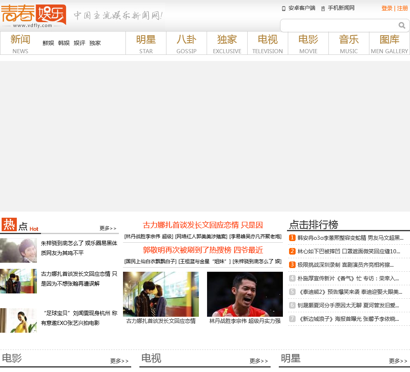Click the rank 2 badge in 点击排行榜
This screenshot has width=410, height=372.
pos(292,251)
